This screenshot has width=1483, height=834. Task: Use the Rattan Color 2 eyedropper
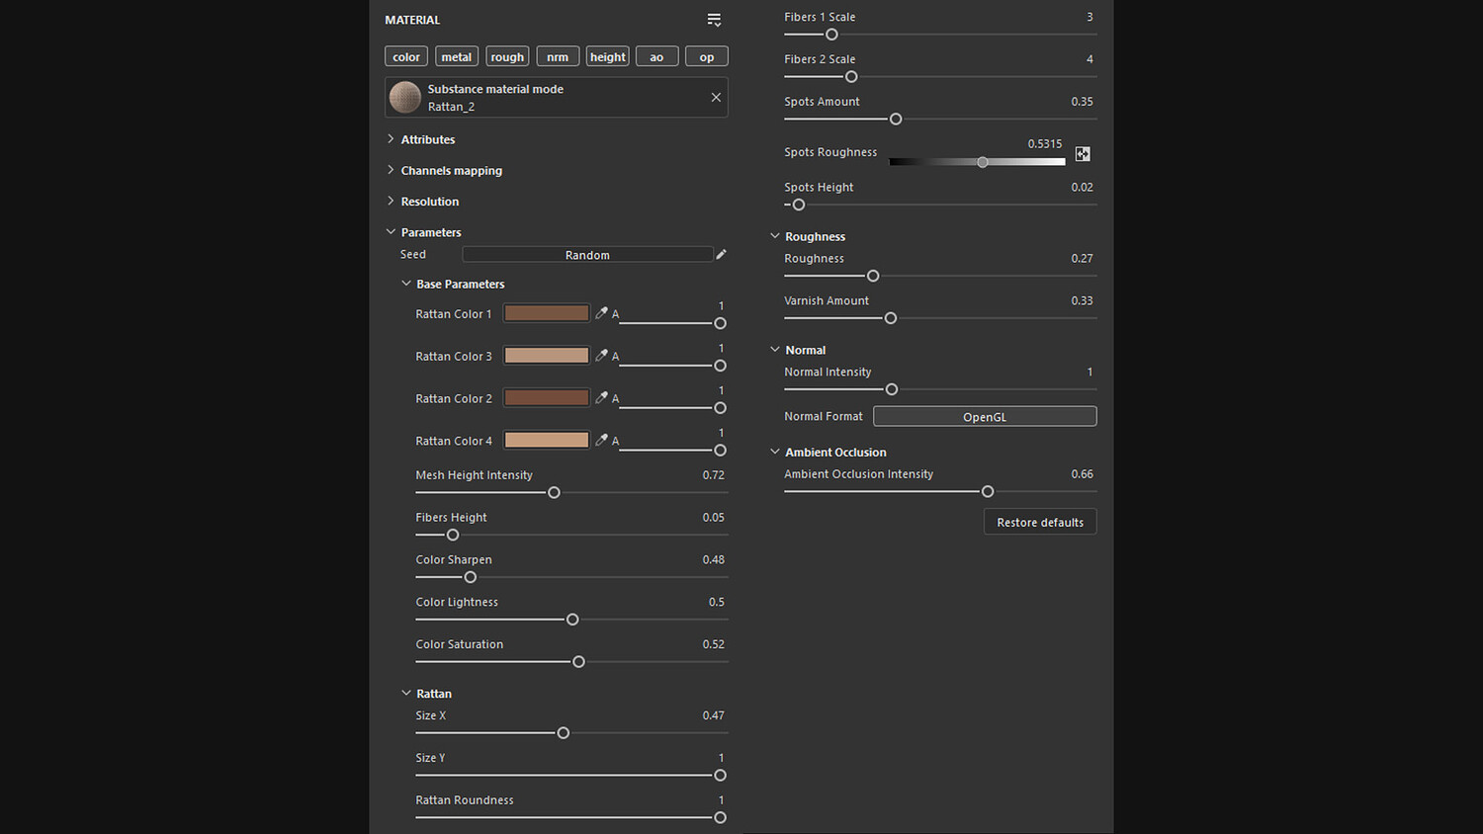tap(601, 398)
